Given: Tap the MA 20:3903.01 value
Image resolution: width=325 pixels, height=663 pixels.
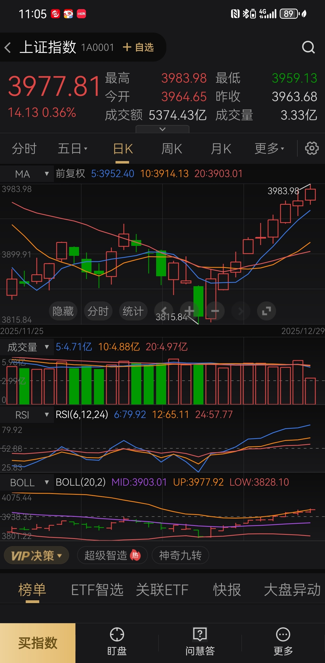Looking at the screenshot, I should click(x=218, y=173).
